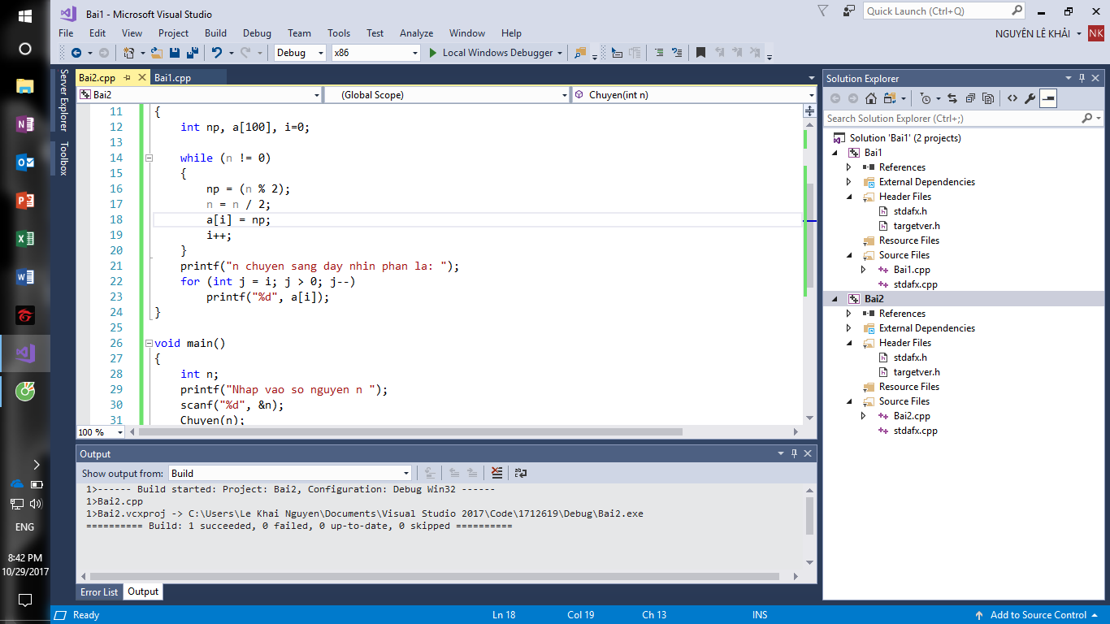1110x624 pixels.
Task: Open Properties wrench icon in Solution Explorer
Action: tap(1030, 98)
